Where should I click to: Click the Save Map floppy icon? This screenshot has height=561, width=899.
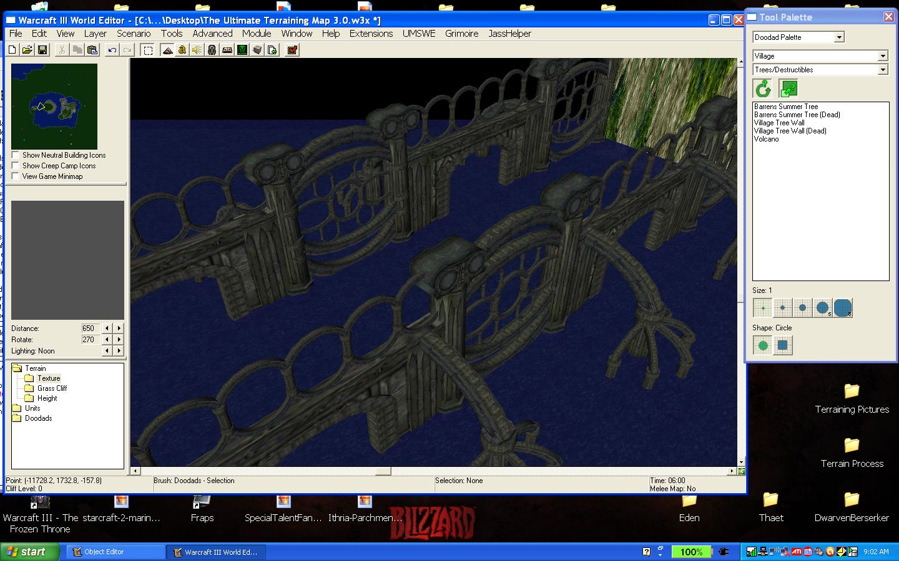point(42,50)
